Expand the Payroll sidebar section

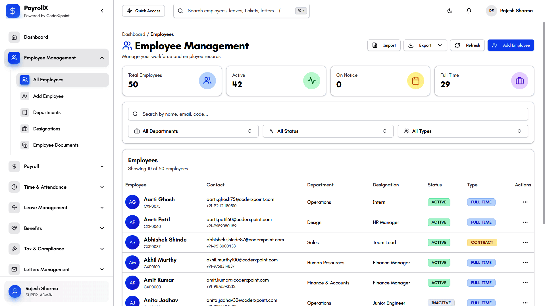[x=102, y=166]
